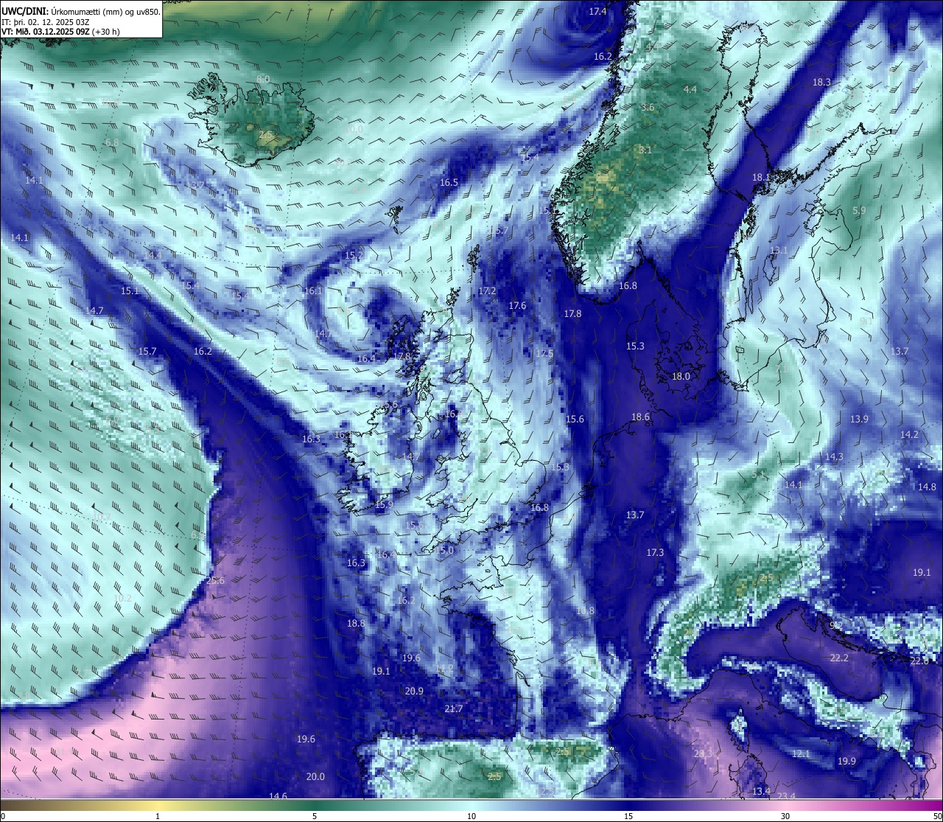The height and width of the screenshot is (822, 943).
Task: Click the 18.1 value near the Baltic
Action: pyautogui.click(x=761, y=178)
